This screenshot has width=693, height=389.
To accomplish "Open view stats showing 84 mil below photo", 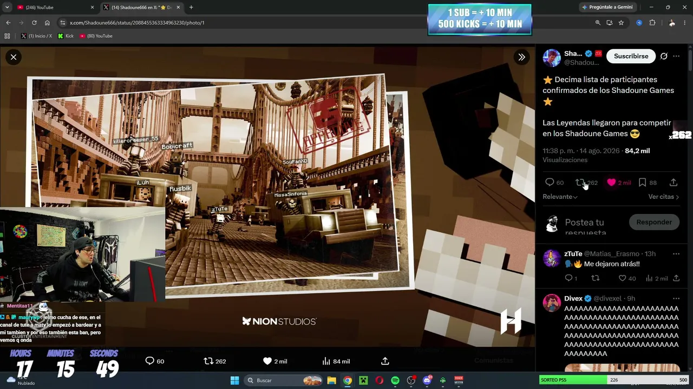I will (x=336, y=361).
